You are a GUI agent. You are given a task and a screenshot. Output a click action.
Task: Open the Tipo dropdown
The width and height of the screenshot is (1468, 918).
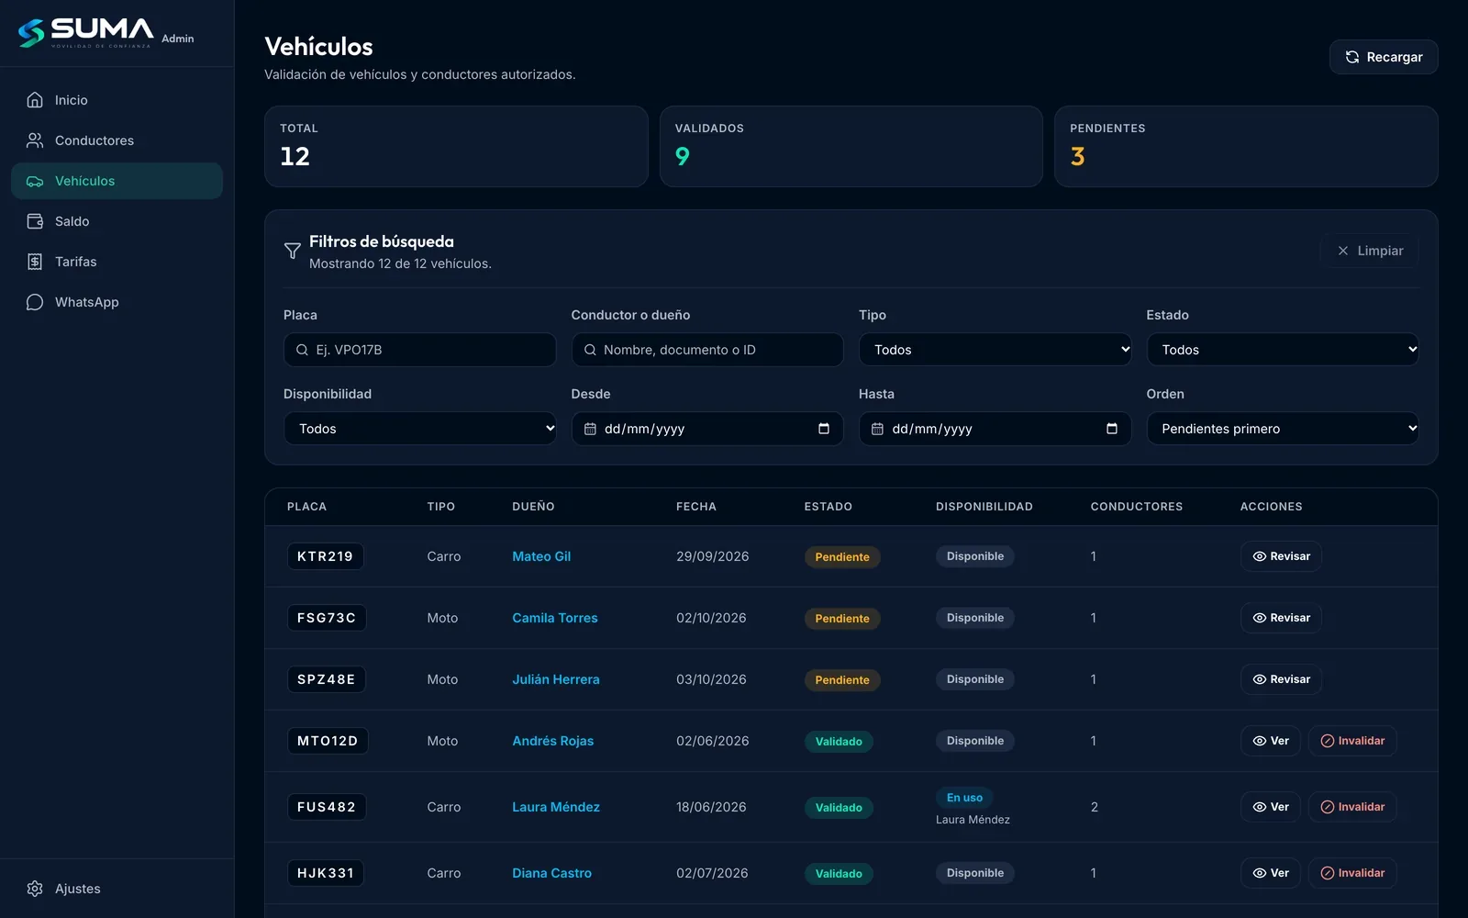click(x=995, y=350)
